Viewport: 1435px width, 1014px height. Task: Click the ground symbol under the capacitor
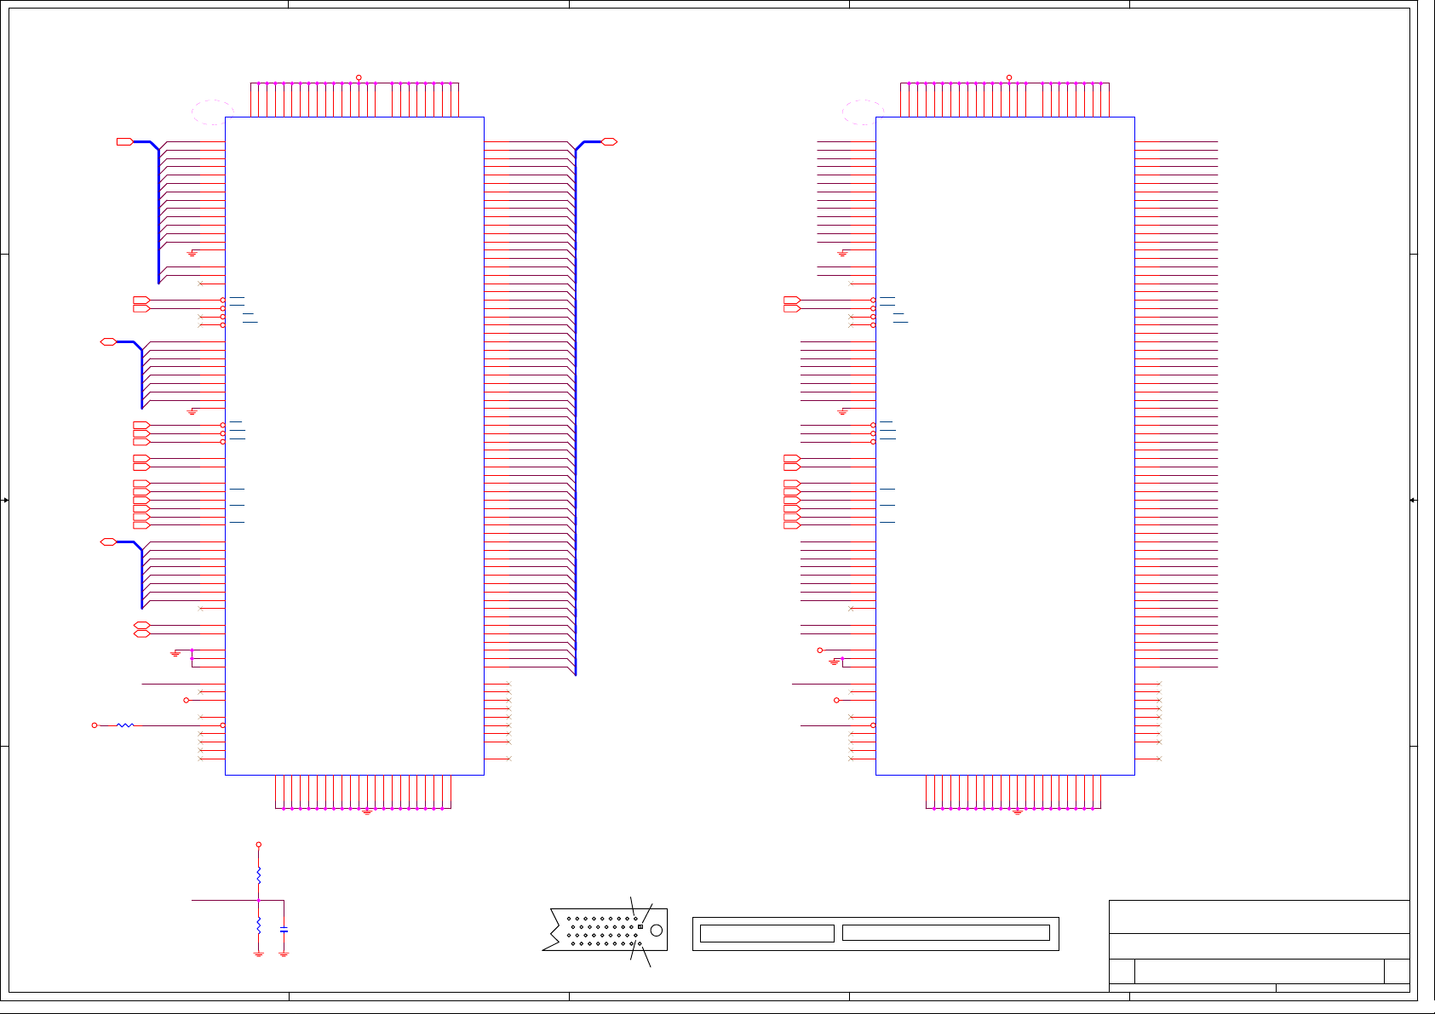pos(284,954)
